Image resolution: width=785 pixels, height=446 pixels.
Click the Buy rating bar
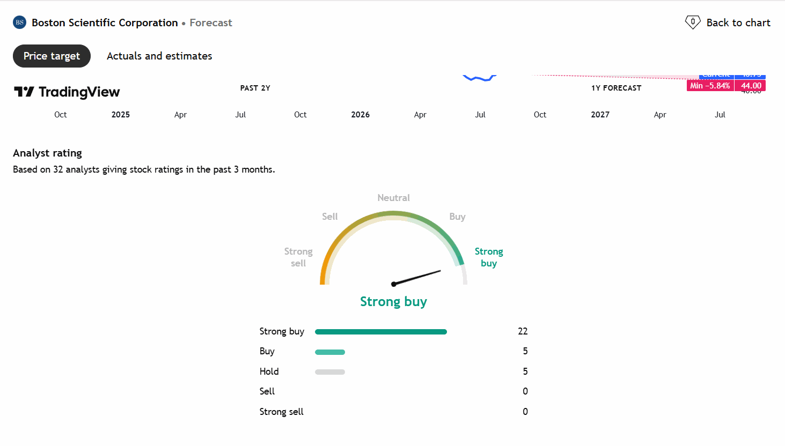pos(330,352)
